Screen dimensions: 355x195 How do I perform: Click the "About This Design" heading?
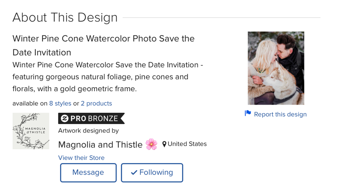click(x=65, y=17)
